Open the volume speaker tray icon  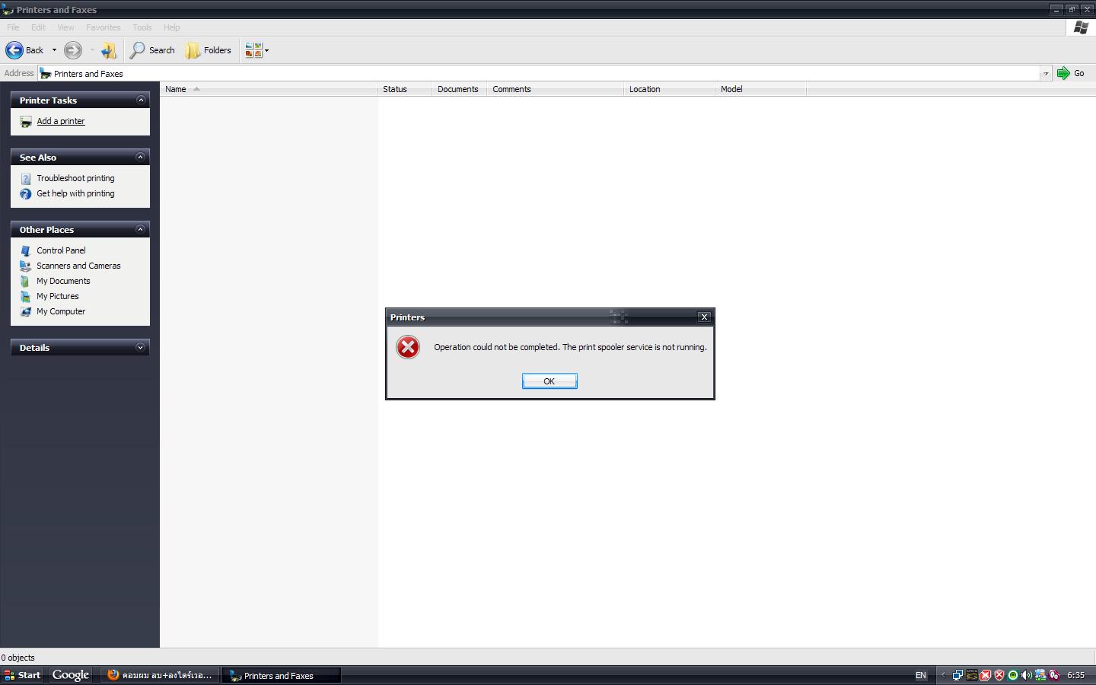click(1027, 675)
